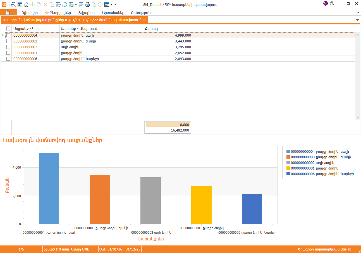361x253 pixels.
Task: Click the orange bar for 000000000003
Action: coord(100,199)
